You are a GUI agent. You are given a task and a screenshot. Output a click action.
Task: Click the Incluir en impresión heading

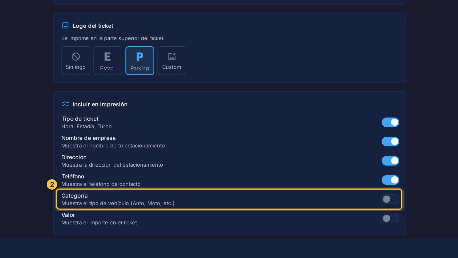click(100, 104)
